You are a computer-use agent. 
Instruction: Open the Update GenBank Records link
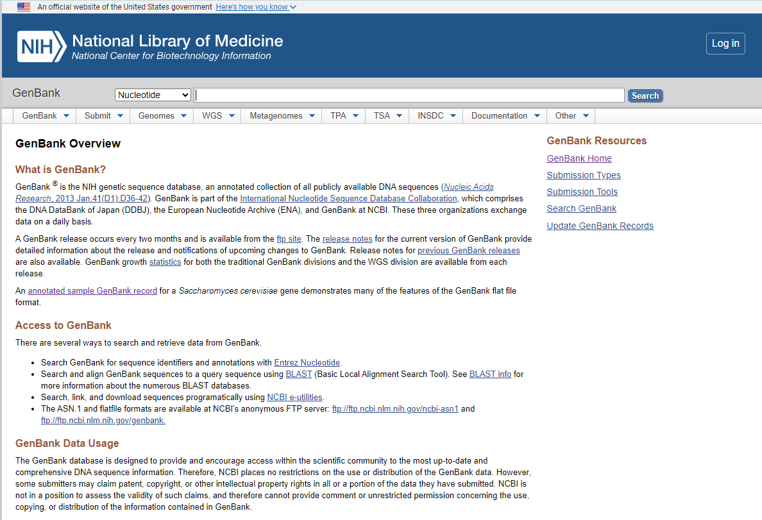click(x=600, y=226)
